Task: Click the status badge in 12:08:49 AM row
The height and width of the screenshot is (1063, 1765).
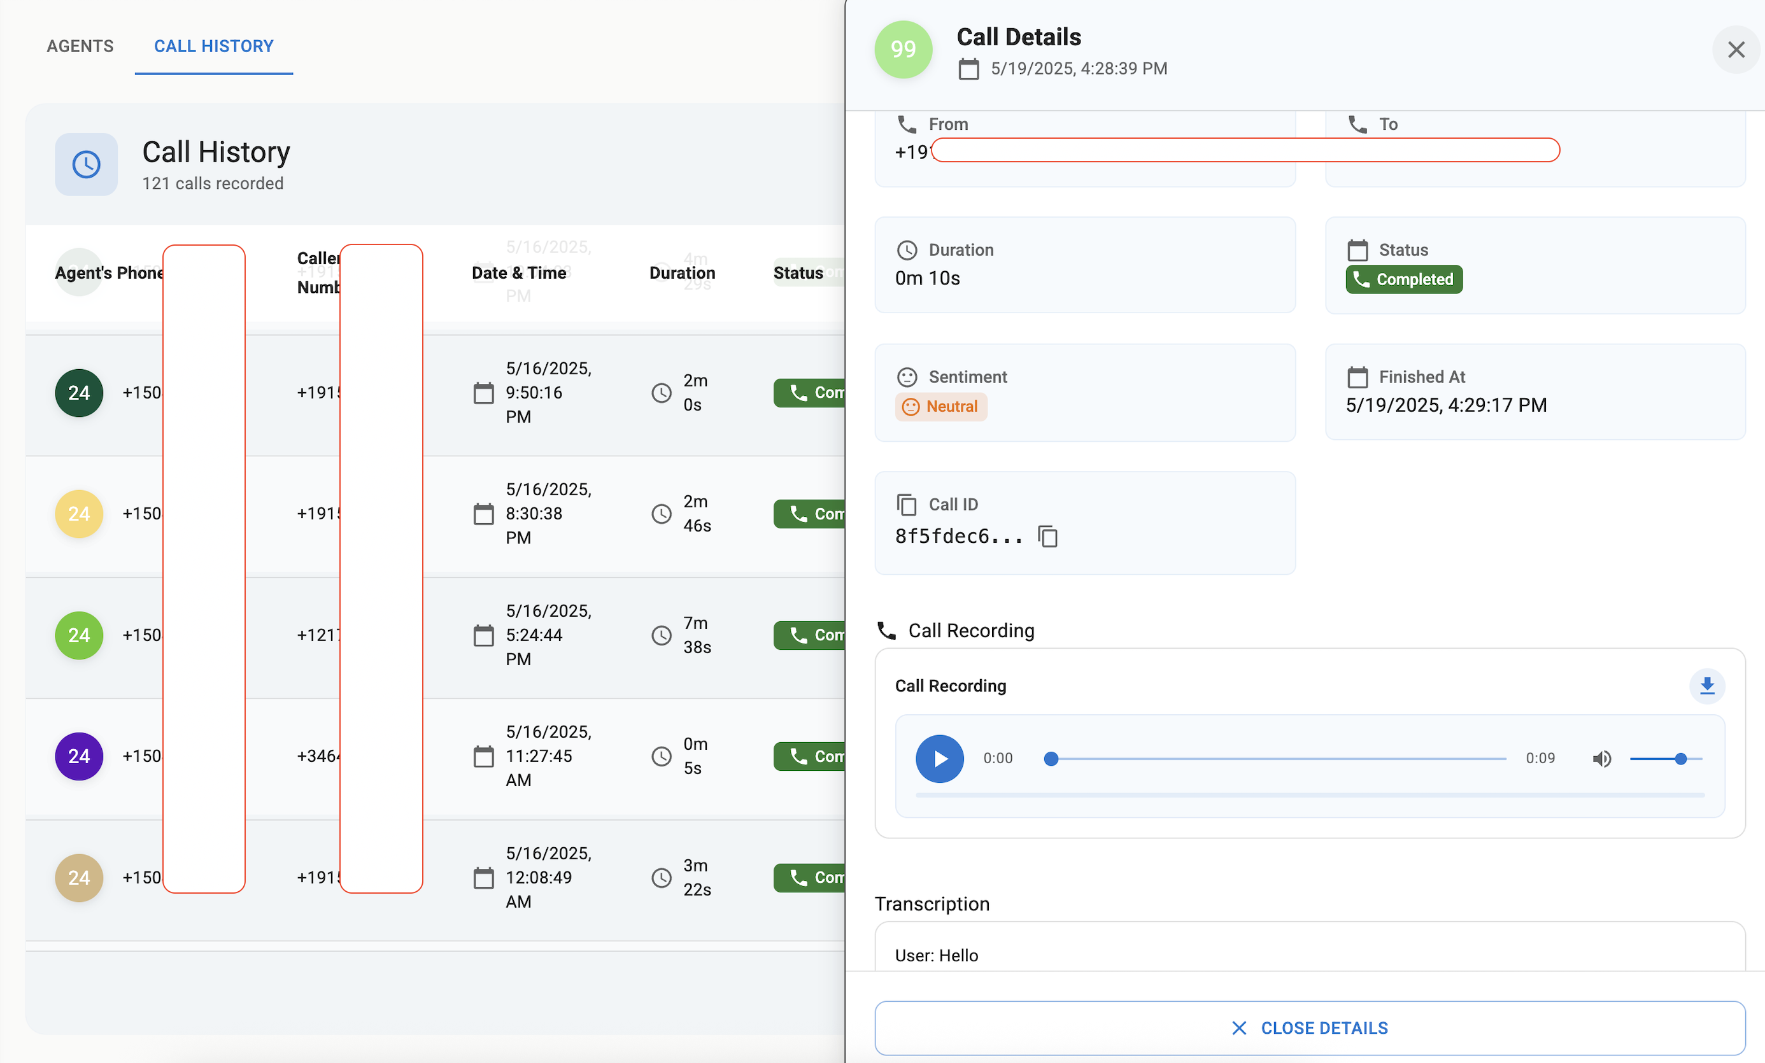Action: [809, 878]
